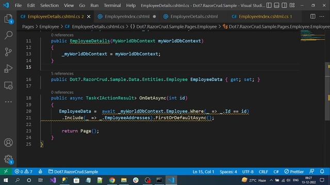Click line number 20 in gutter
This screenshot has height=185, width=330.
tap(29, 111)
